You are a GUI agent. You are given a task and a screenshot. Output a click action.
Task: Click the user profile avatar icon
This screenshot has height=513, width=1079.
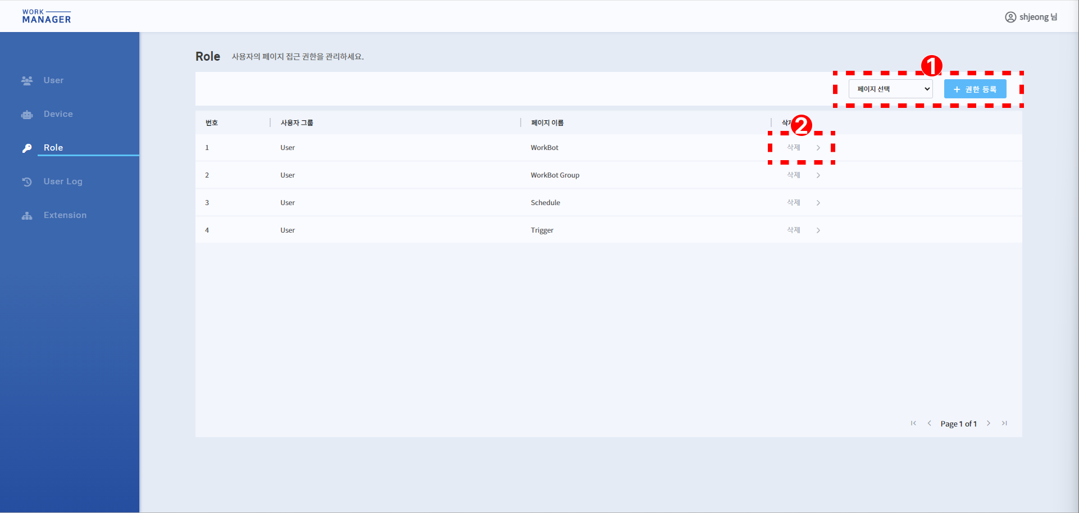[x=1010, y=17]
